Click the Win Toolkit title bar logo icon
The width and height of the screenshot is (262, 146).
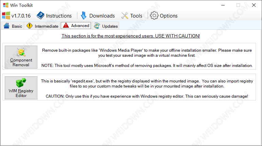point(6,5)
